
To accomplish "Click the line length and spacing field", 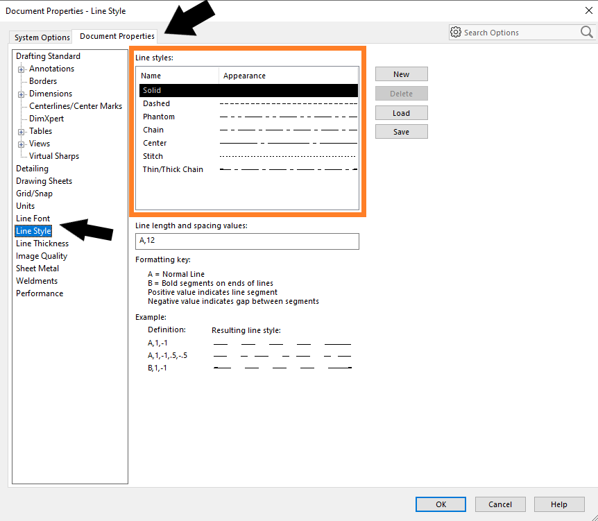I will pos(247,241).
